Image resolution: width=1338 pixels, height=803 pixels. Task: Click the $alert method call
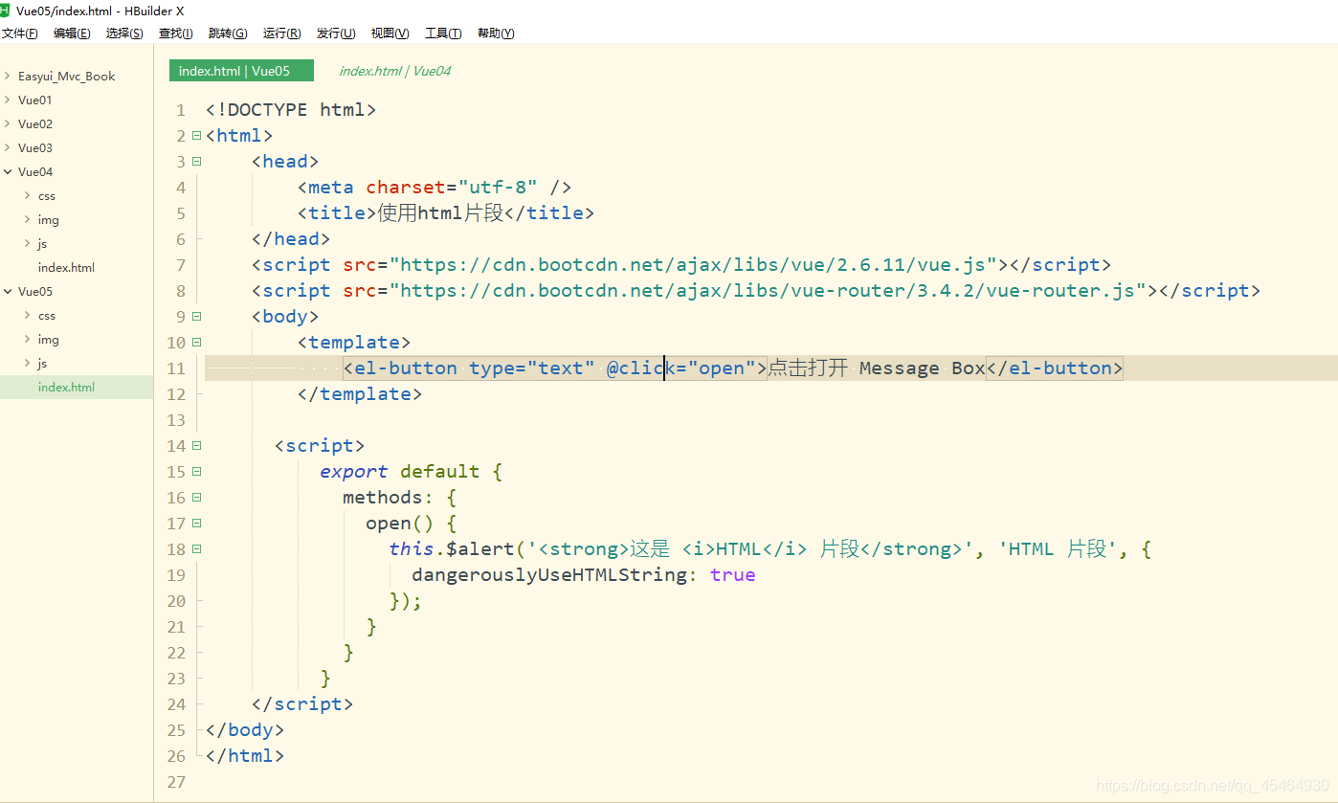pos(480,549)
